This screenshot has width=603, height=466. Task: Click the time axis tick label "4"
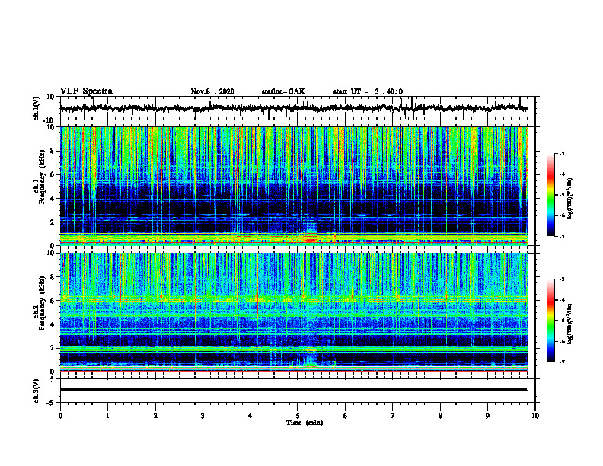click(250, 416)
